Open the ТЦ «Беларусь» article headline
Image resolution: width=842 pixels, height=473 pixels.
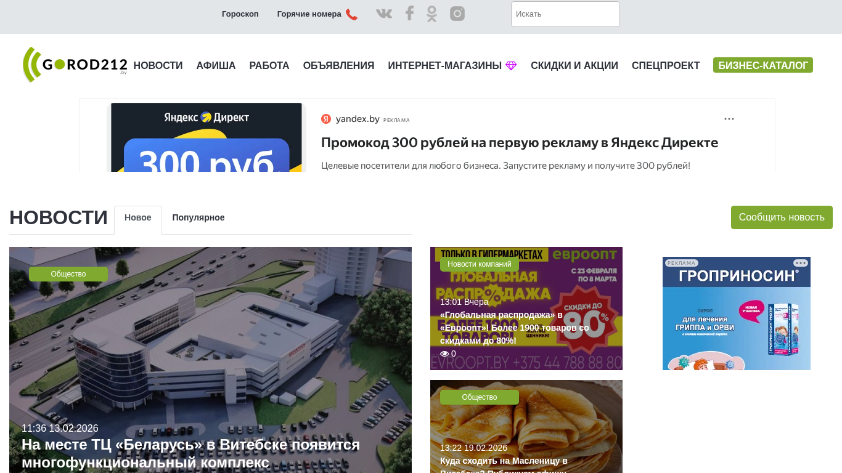[x=191, y=453]
